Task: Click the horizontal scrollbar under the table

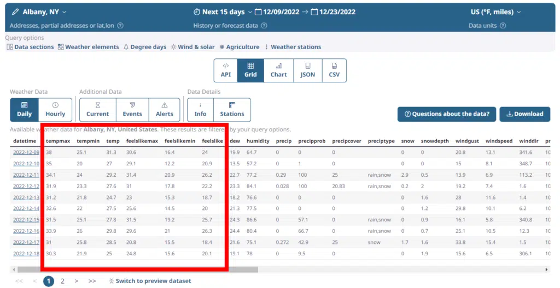Action: coord(273,269)
